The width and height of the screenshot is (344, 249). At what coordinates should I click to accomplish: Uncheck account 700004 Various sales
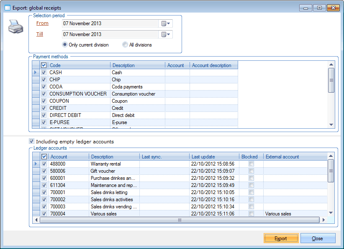tap(44, 213)
